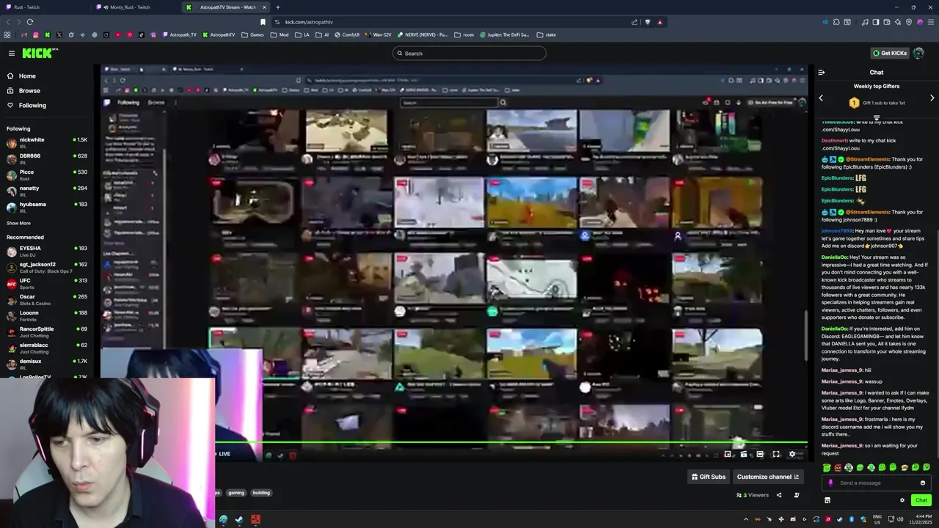The image size is (939, 528).
Task: Open nickwhite channel in Following list
Action: point(47,142)
